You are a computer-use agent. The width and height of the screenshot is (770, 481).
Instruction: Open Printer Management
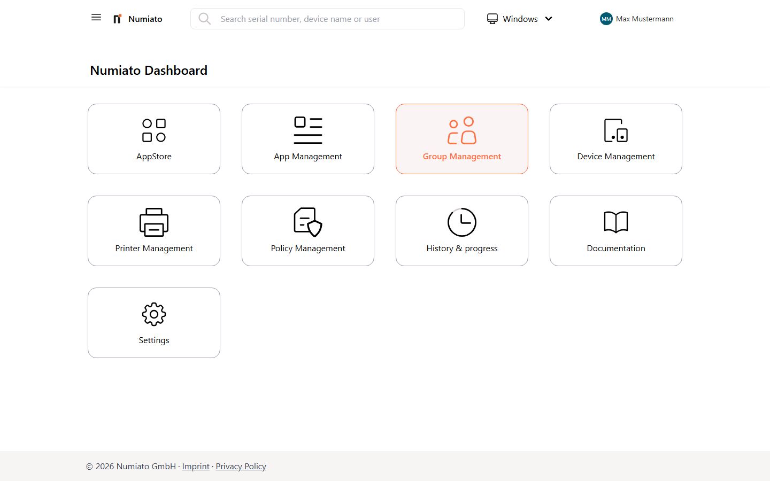click(154, 231)
